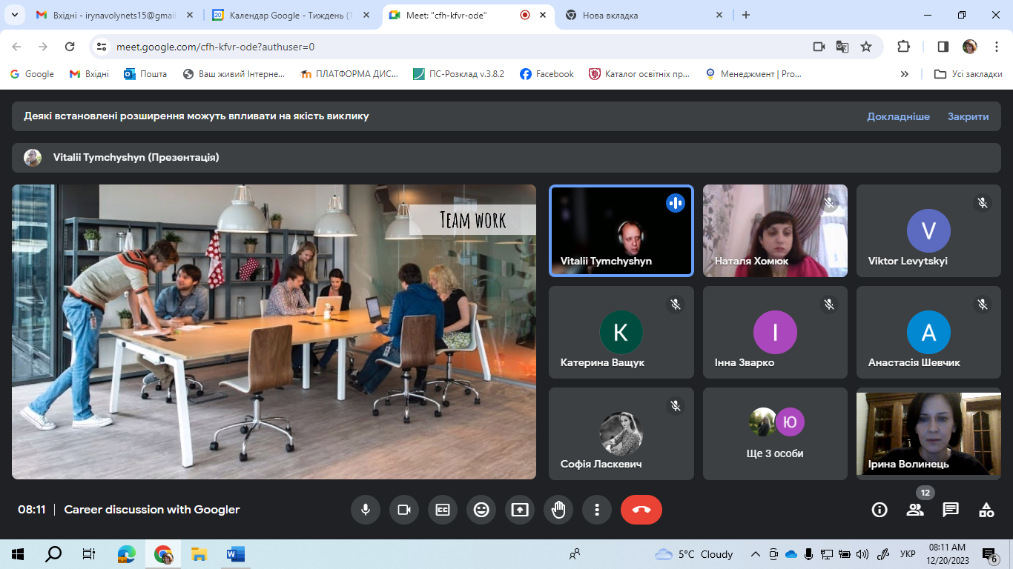Click the Докладніше link in the banner

pos(898,116)
